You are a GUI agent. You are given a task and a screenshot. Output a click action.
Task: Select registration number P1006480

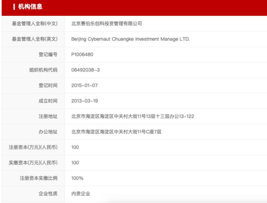click(x=82, y=54)
